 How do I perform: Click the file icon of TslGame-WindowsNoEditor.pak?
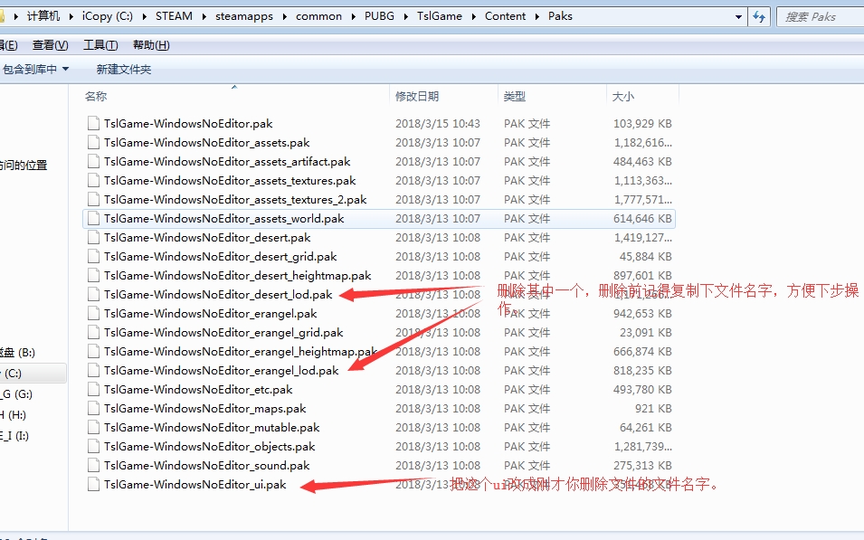pyautogui.click(x=94, y=123)
